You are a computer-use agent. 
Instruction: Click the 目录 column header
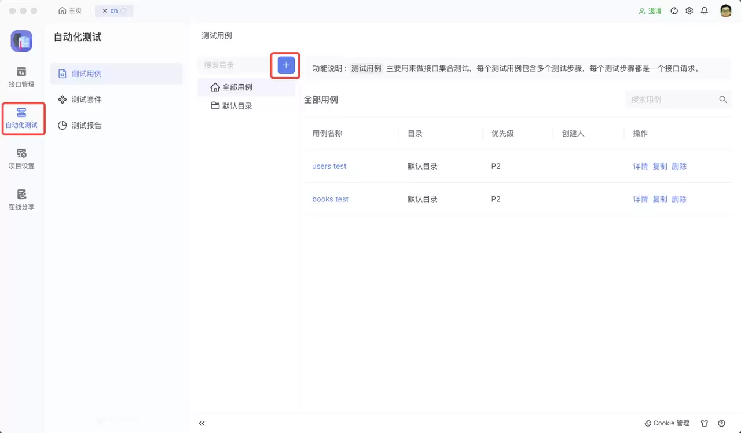click(415, 133)
